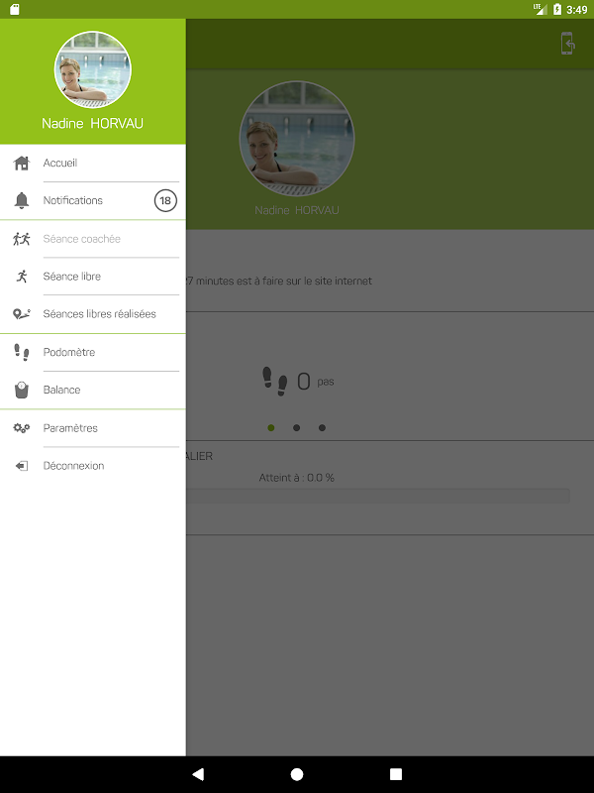Click the goal progress bar under Atteint
The height and width of the screenshot is (793, 594).
tap(378, 496)
